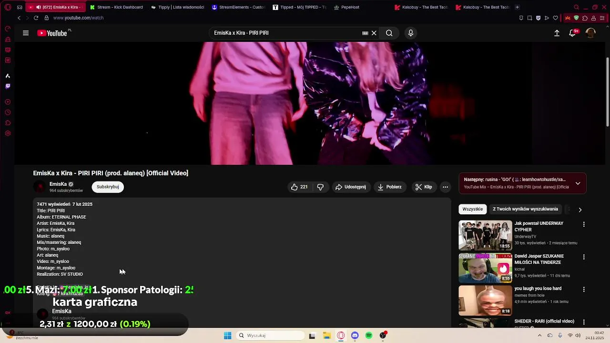Viewport: 610px width, 343px height.
Task: Reload the page with refresh icon
Action: pyautogui.click(x=36, y=18)
